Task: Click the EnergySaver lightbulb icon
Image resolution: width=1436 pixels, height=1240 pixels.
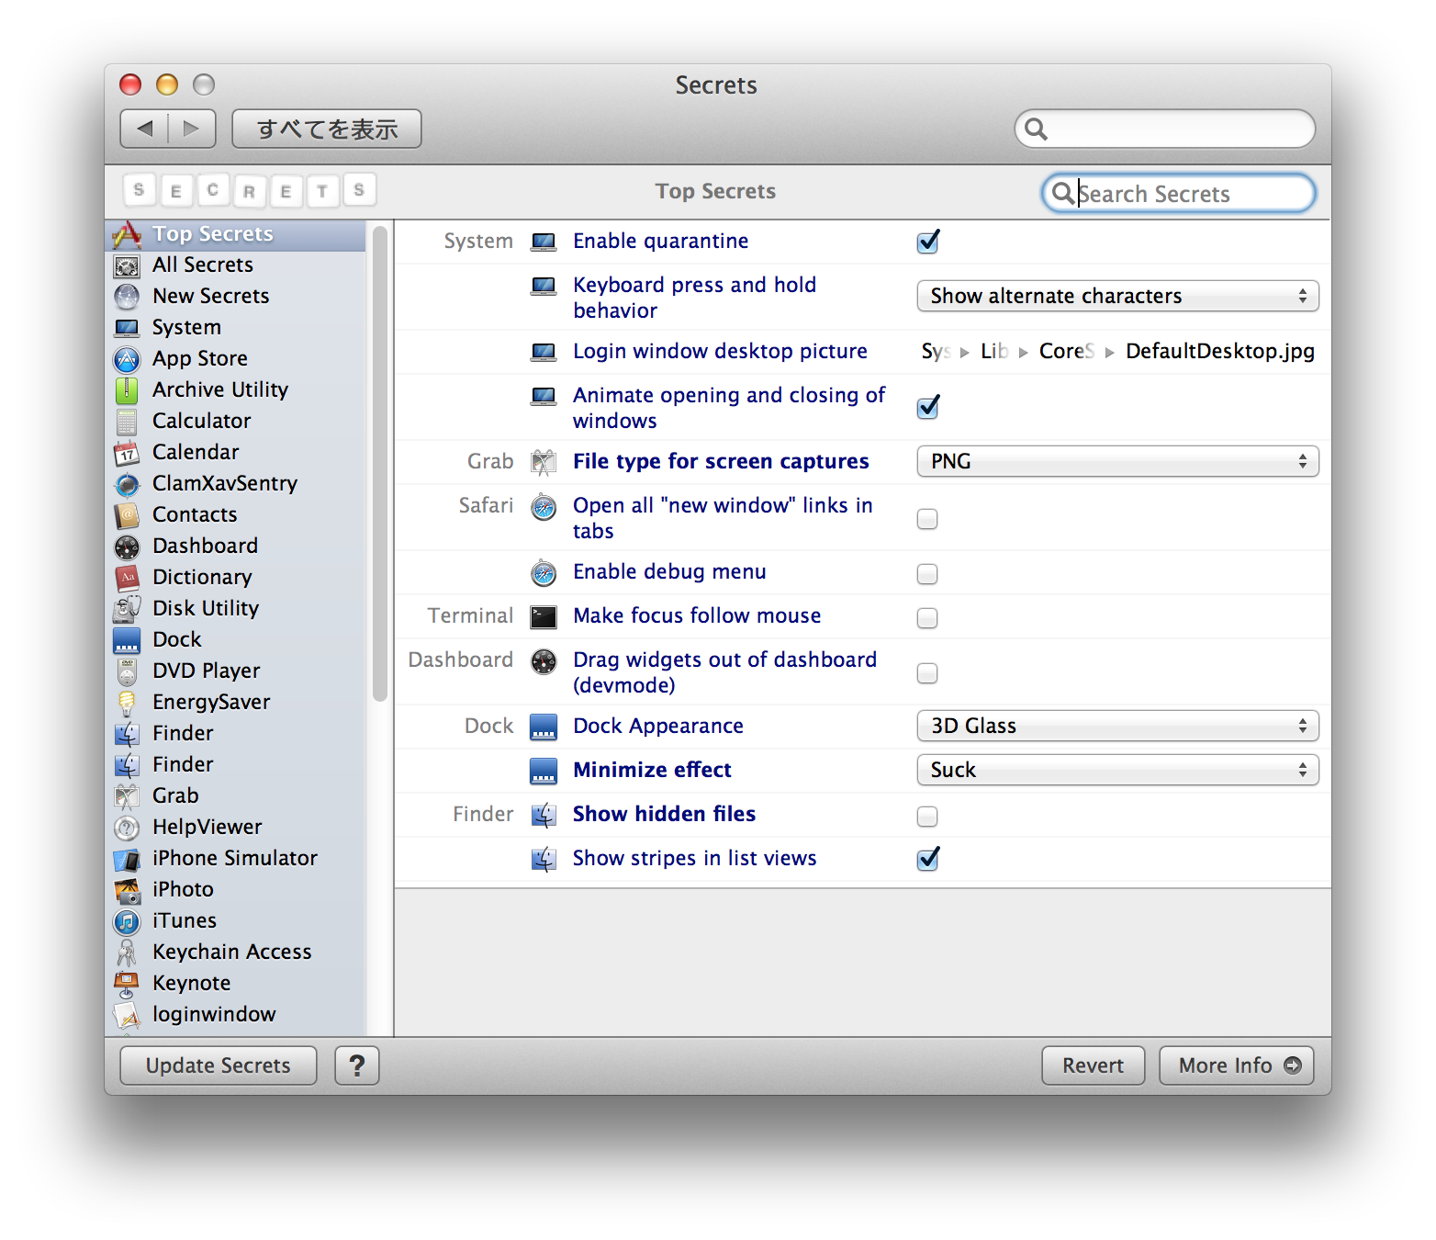Action: pos(127,703)
